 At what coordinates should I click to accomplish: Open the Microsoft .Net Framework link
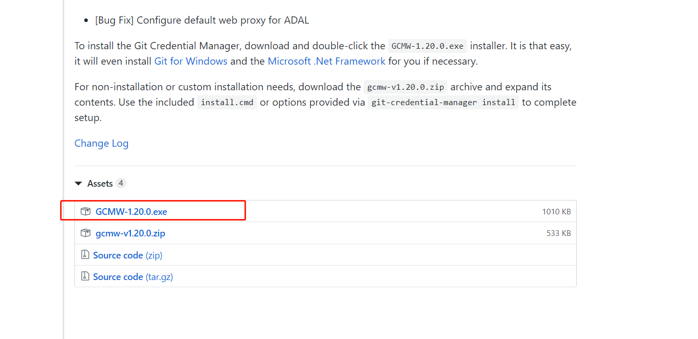(x=326, y=61)
